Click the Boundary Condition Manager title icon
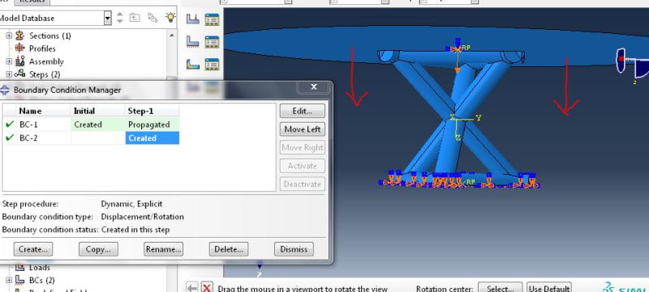649x292 pixels. click(5, 90)
